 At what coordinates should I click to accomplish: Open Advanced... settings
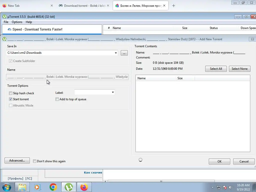[17, 160]
